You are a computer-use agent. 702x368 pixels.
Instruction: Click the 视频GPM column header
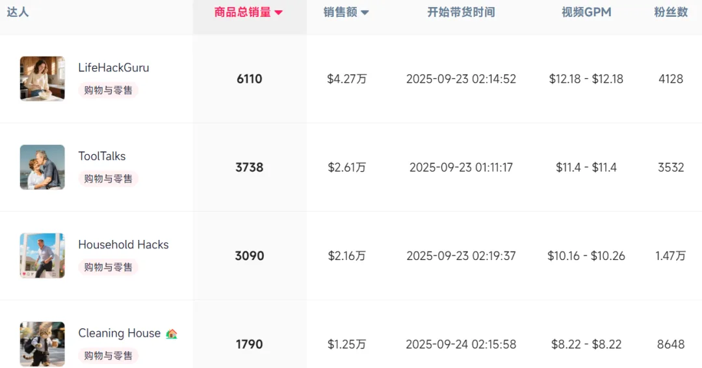(x=586, y=12)
